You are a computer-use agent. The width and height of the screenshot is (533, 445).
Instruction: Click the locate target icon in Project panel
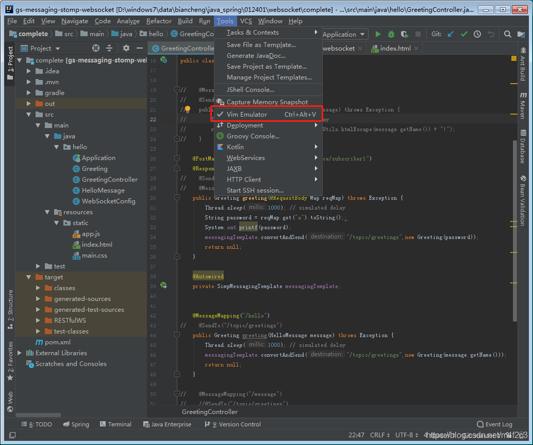point(96,49)
